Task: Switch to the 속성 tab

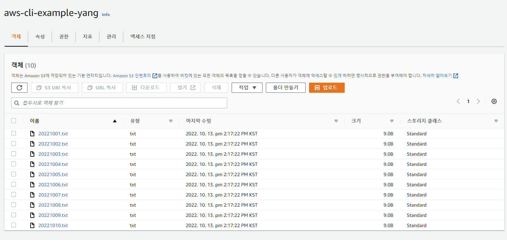Action: coord(40,37)
